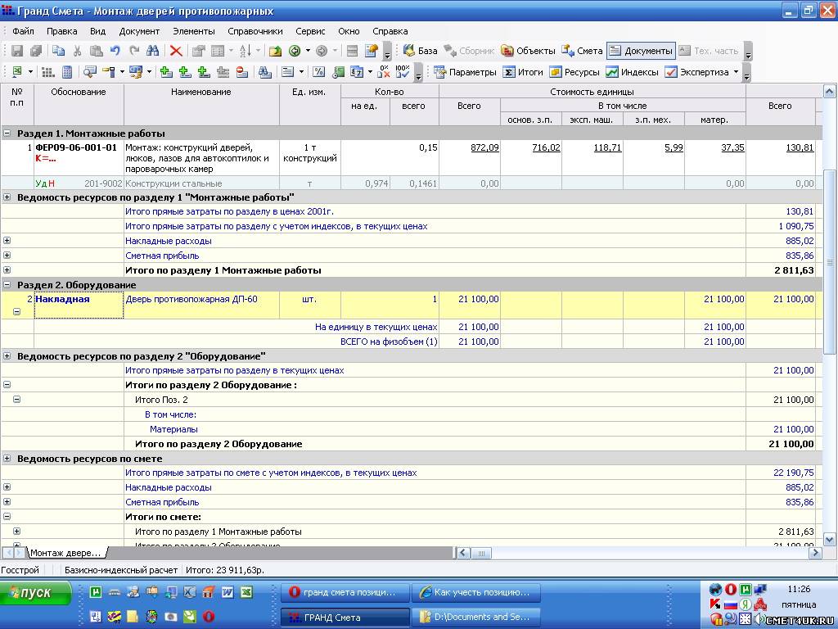838x629 pixels.
Task: Collapse Раздел 1. Монтажные работы section
Action: coord(7,133)
